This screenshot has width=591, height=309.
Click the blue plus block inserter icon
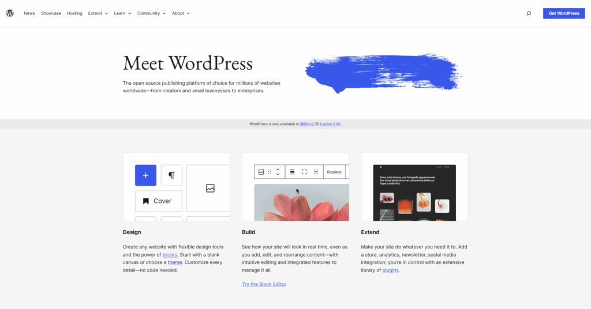coord(145,175)
